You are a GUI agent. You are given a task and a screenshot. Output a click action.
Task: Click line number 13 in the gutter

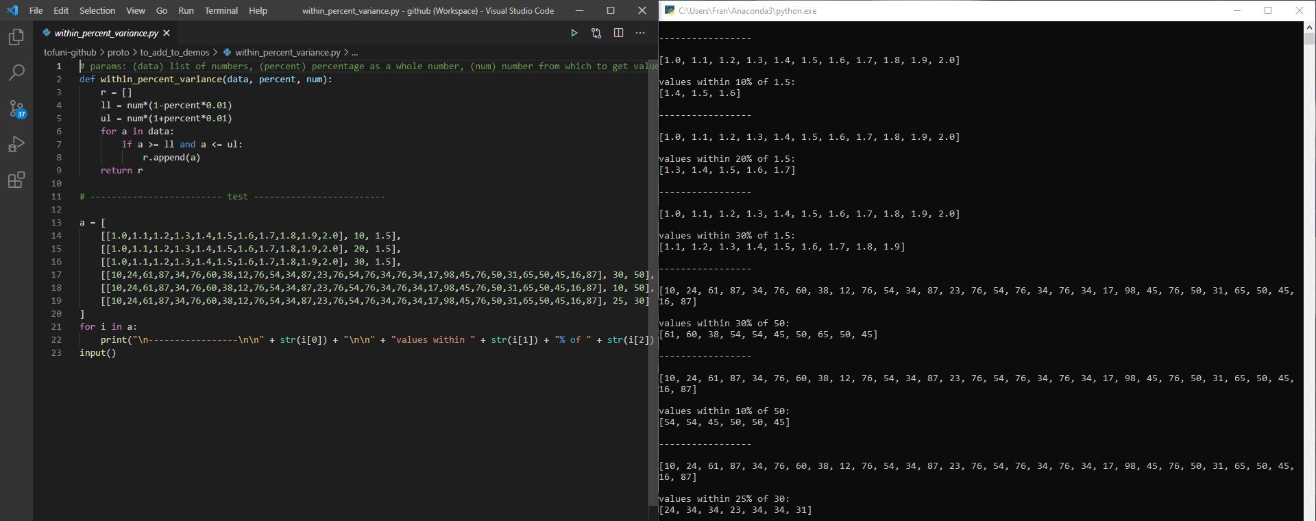(56, 222)
